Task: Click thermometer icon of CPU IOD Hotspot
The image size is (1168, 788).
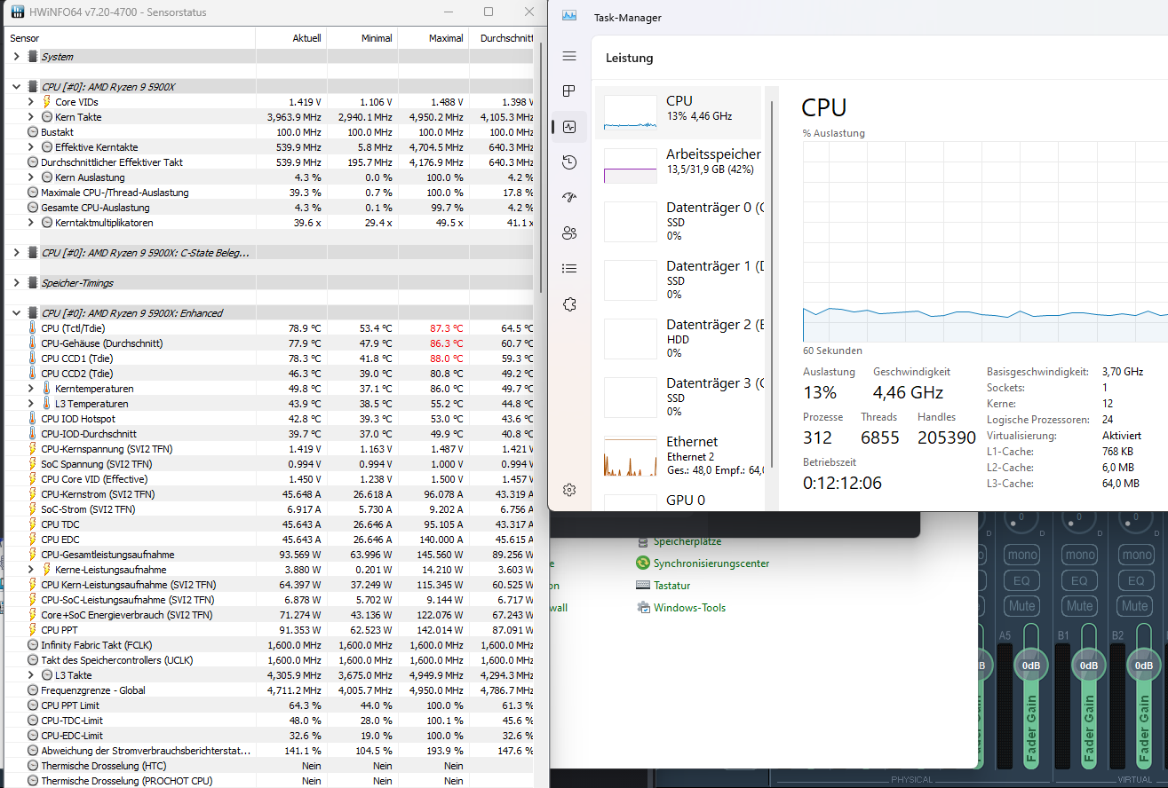Action: 33,419
